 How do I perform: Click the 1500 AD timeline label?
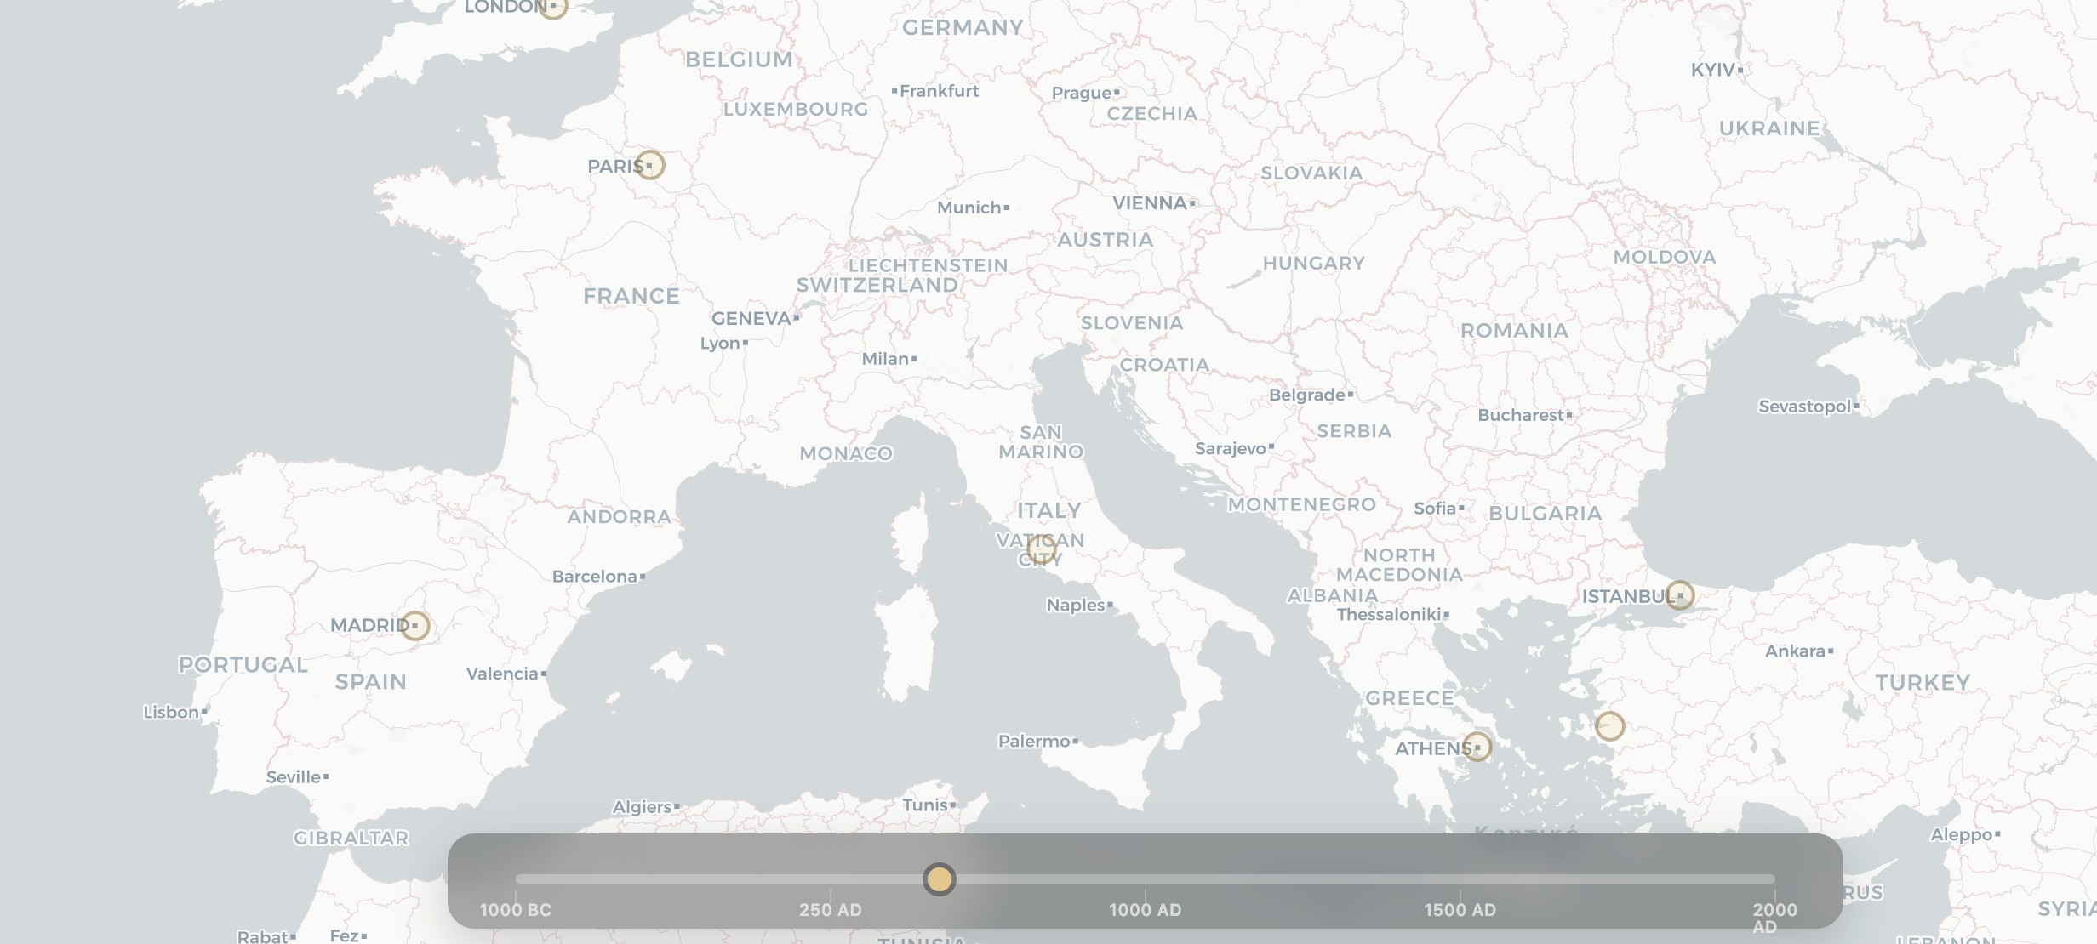1460,909
